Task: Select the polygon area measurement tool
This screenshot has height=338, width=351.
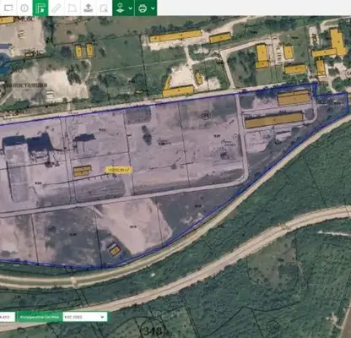Action: 73,8
